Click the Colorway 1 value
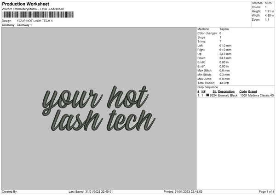This screenshot has height=195, width=276. click(x=24, y=25)
